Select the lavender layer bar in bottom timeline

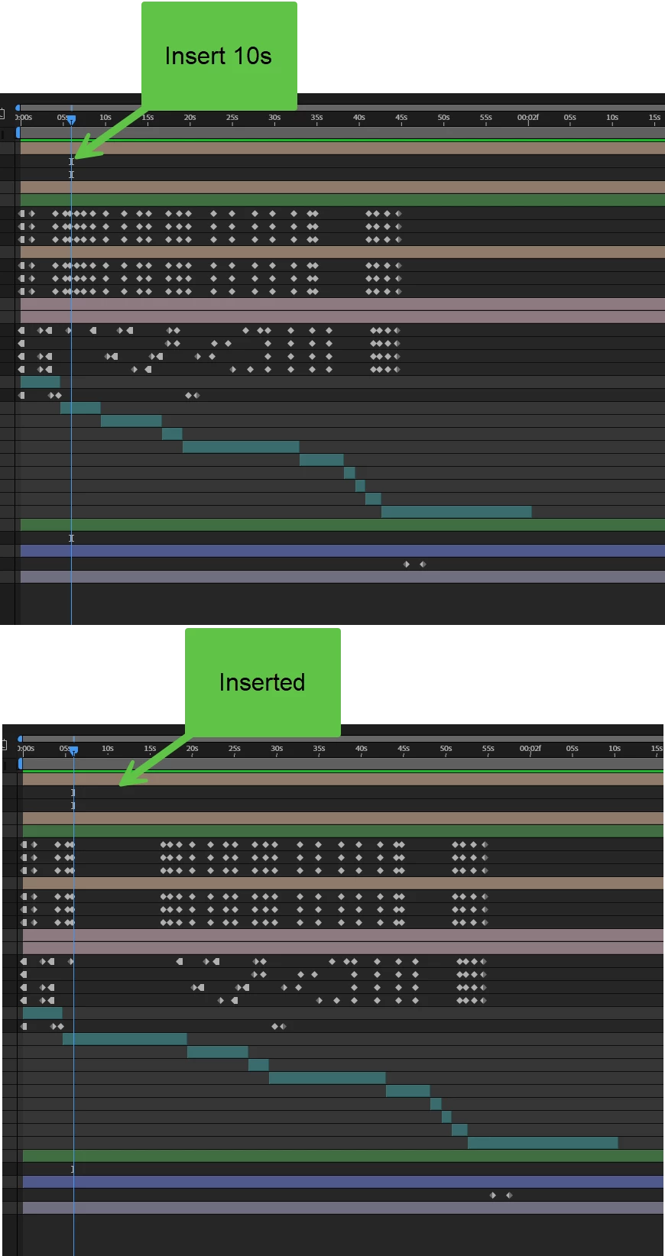pos(343,1208)
